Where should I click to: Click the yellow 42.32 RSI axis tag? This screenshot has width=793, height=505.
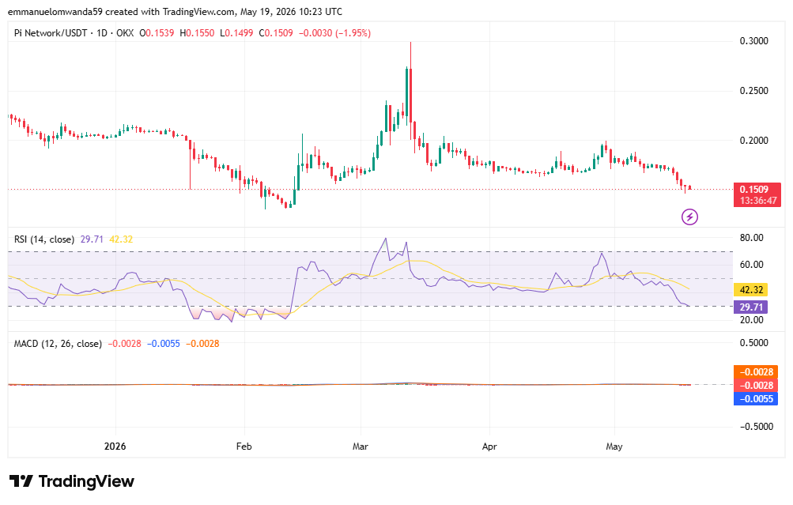coord(751,290)
